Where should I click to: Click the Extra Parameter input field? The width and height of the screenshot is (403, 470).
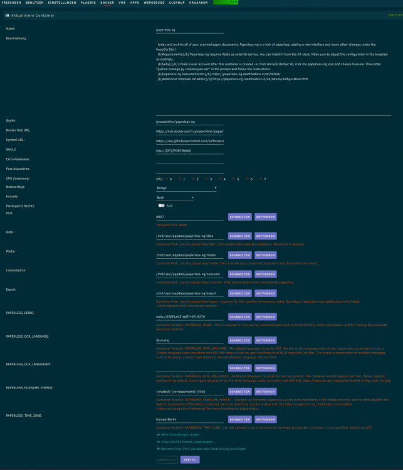tap(190, 160)
